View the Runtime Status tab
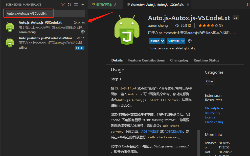 click(206, 60)
